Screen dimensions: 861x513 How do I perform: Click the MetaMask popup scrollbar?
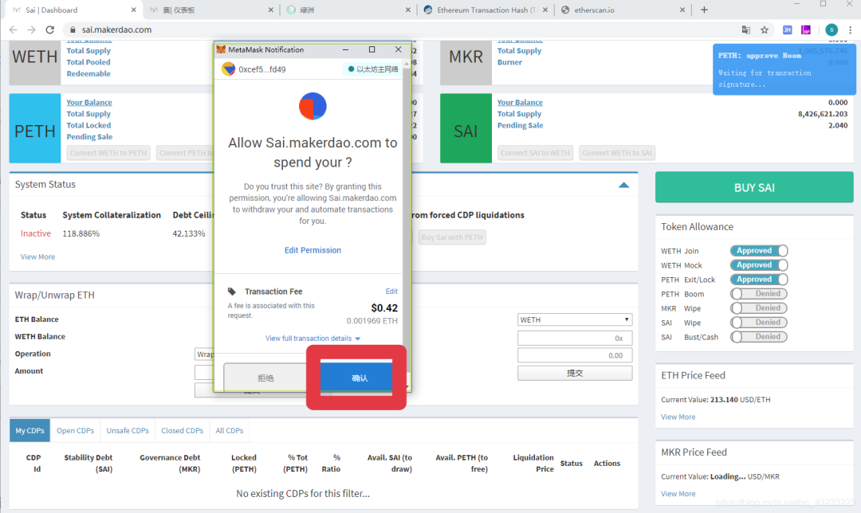(407, 220)
